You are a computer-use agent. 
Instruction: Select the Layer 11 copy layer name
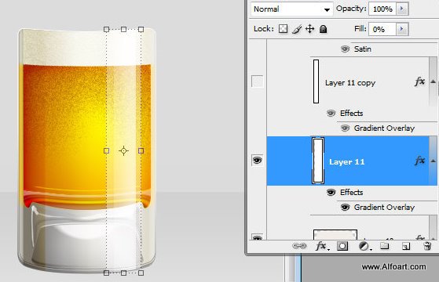(x=350, y=83)
